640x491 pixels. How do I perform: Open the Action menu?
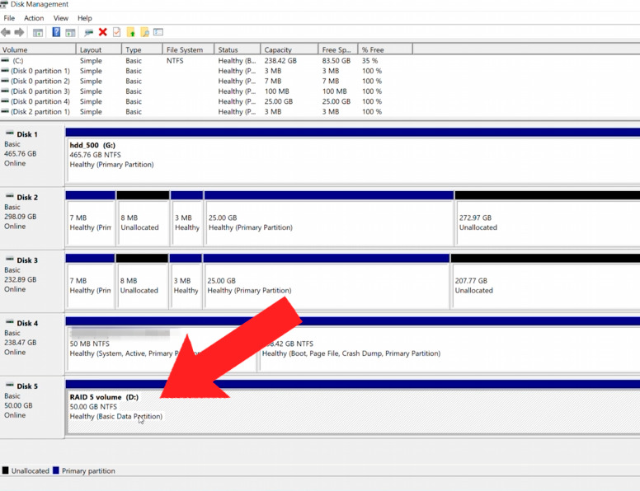click(34, 18)
